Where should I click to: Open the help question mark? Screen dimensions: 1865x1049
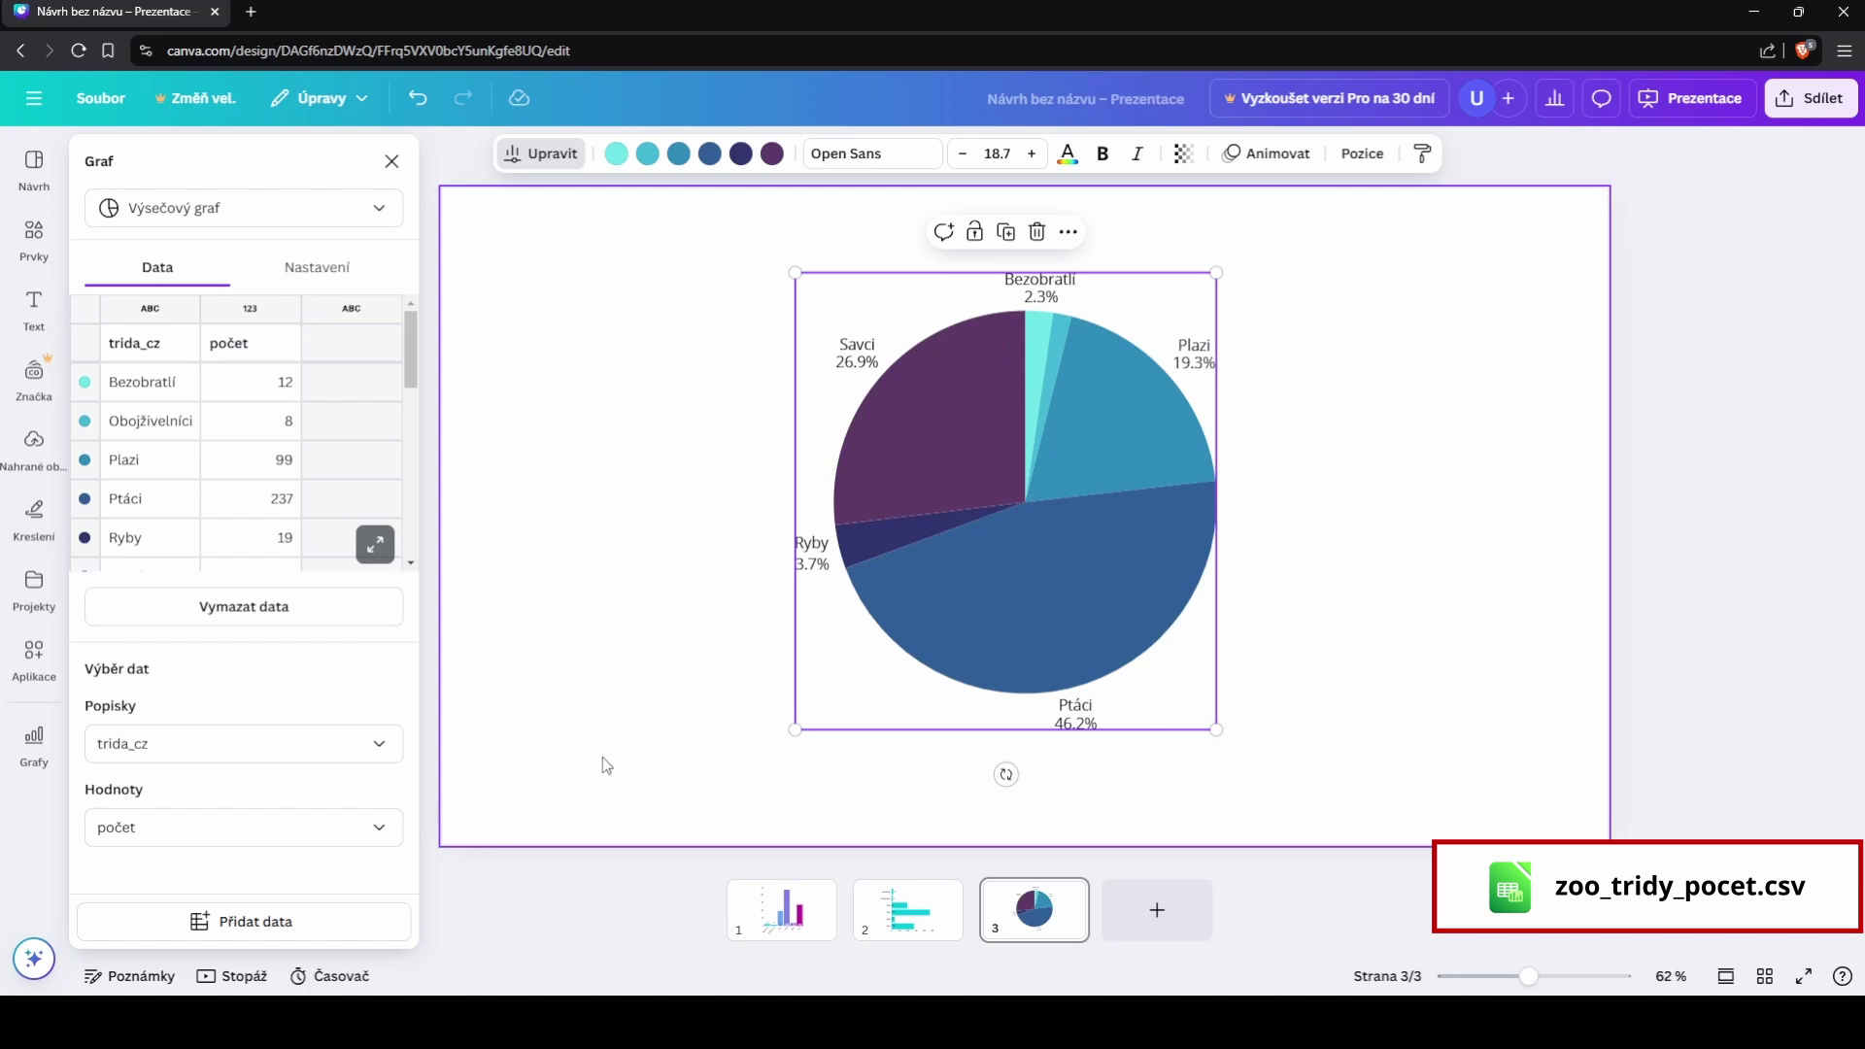pyautogui.click(x=1843, y=976)
